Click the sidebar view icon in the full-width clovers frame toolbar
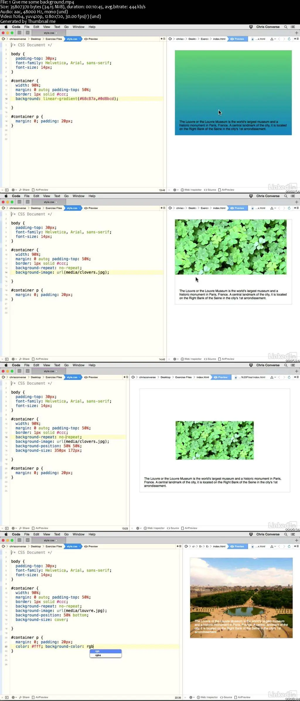The height and width of the screenshot is (701, 300). click(x=19, y=202)
